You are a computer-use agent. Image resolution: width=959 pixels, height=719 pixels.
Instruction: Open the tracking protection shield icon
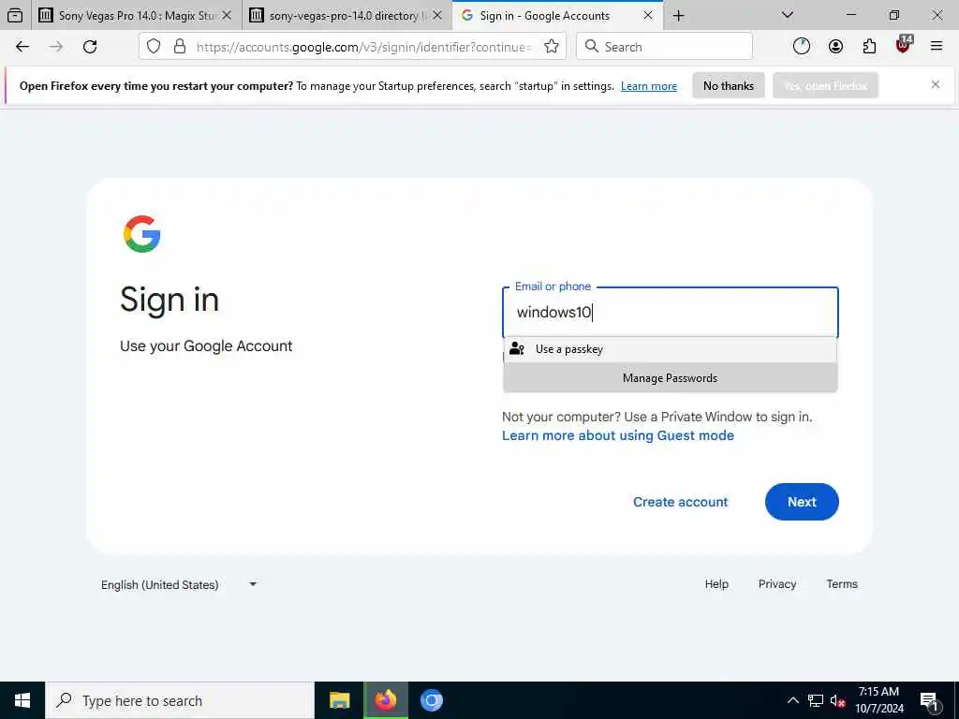pyautogui.click(x=154, y=47)
